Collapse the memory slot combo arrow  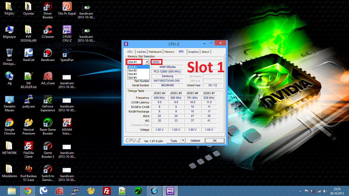[x=147, y=62]
